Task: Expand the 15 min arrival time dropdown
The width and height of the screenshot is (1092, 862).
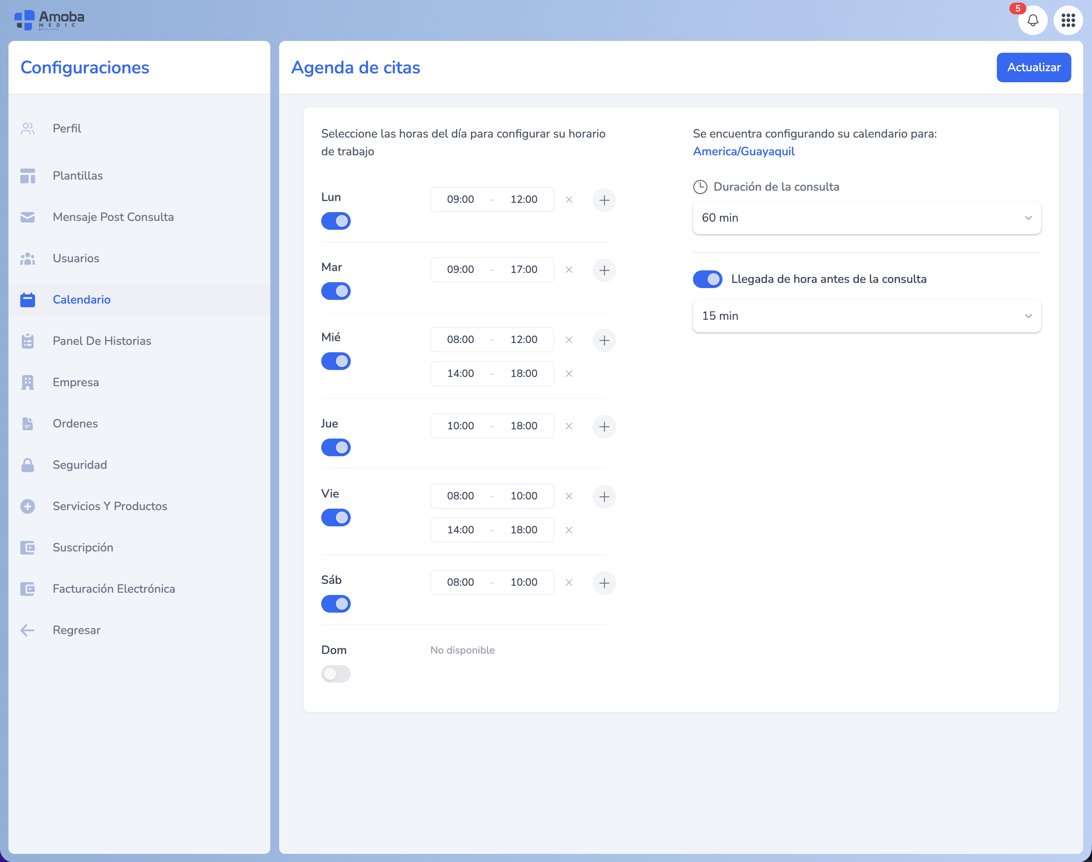Action: point(866,316)
